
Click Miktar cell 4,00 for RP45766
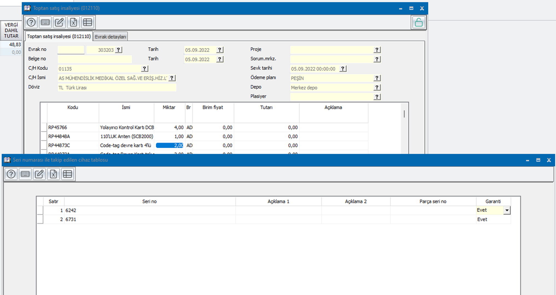170,128
